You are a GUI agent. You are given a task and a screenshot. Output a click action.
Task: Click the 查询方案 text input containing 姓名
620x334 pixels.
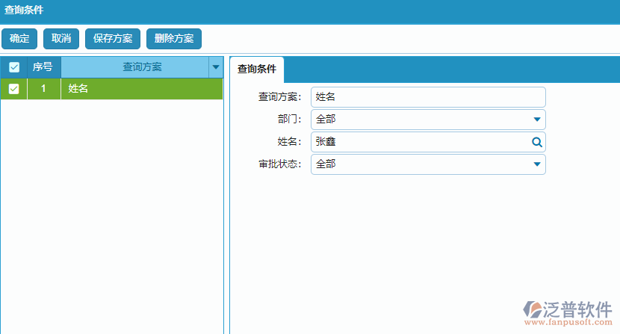tap(427, 97)
